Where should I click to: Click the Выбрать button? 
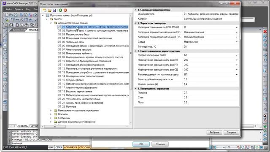(214, 132)
